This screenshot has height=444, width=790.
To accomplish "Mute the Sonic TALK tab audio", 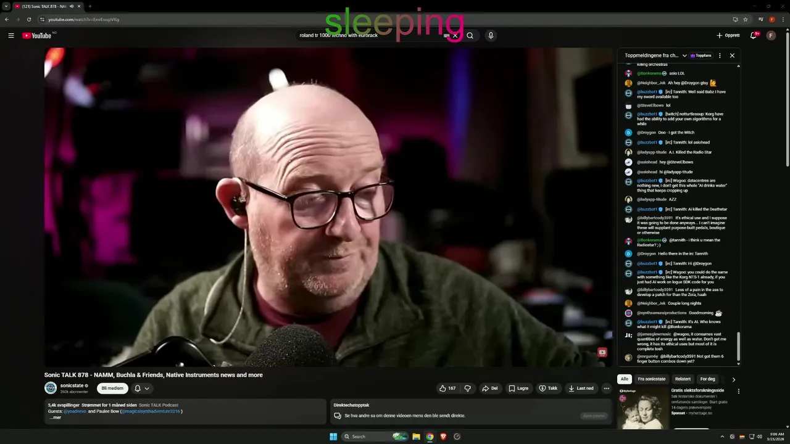I will [72, 6].
